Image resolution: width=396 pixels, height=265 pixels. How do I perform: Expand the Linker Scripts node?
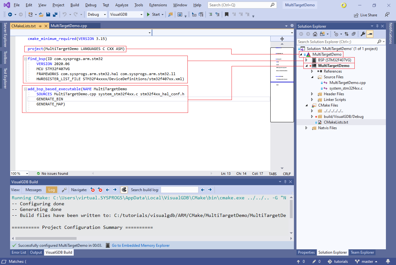click(x=312, y=100)
